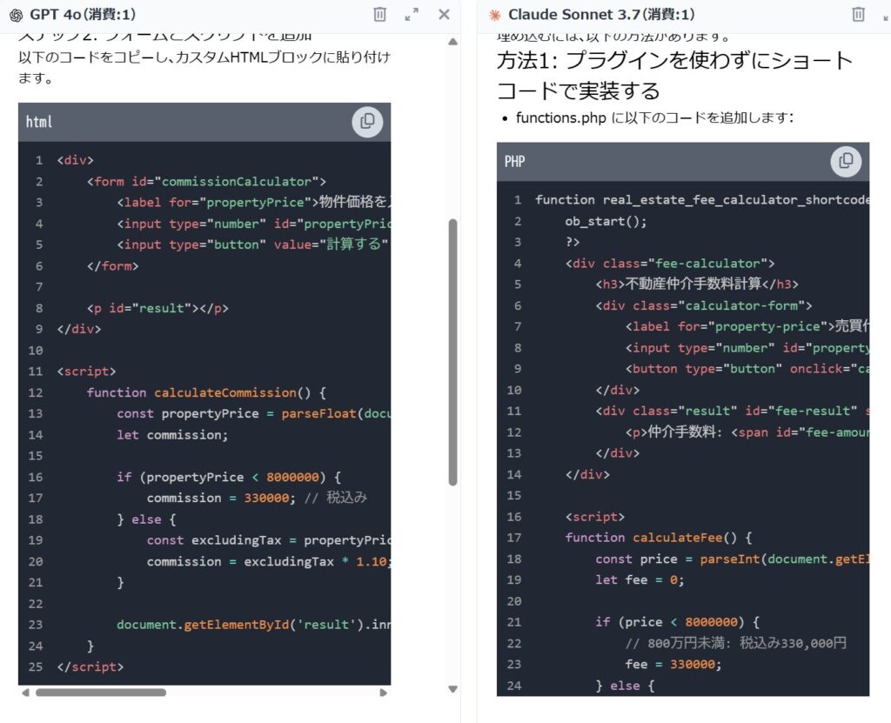This screenshot has height=723, width=891.
Task: Copy the PHP code block
Action: (x=846, y=161)
